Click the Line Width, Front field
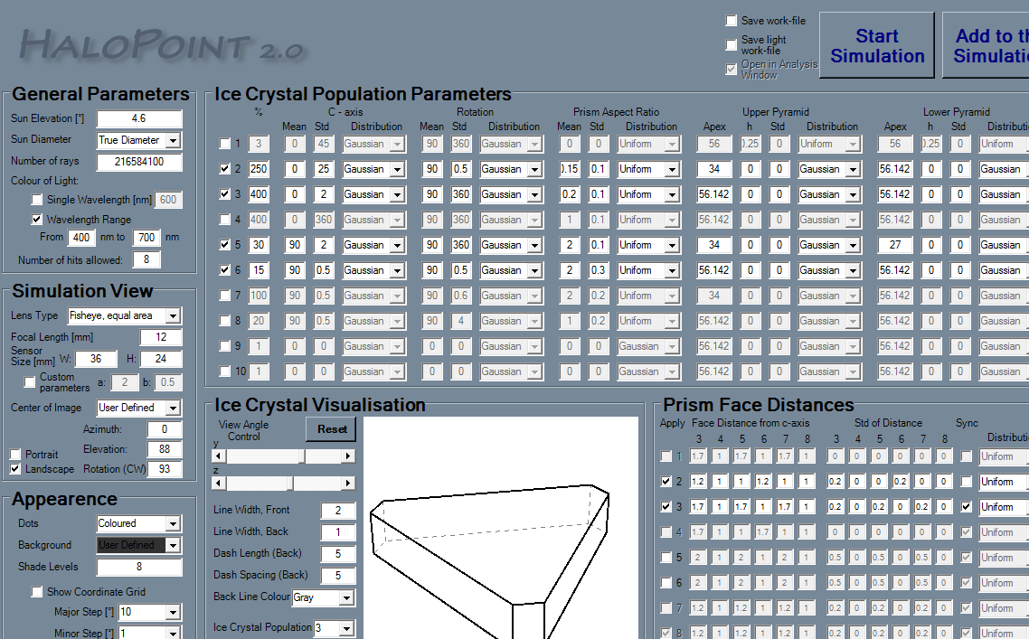The width and height of the screenshot is (1029, 639). (338, 511)
